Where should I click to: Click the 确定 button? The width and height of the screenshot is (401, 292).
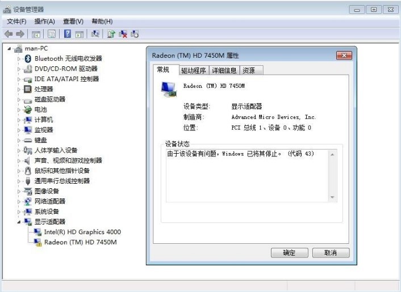point(290,253)
